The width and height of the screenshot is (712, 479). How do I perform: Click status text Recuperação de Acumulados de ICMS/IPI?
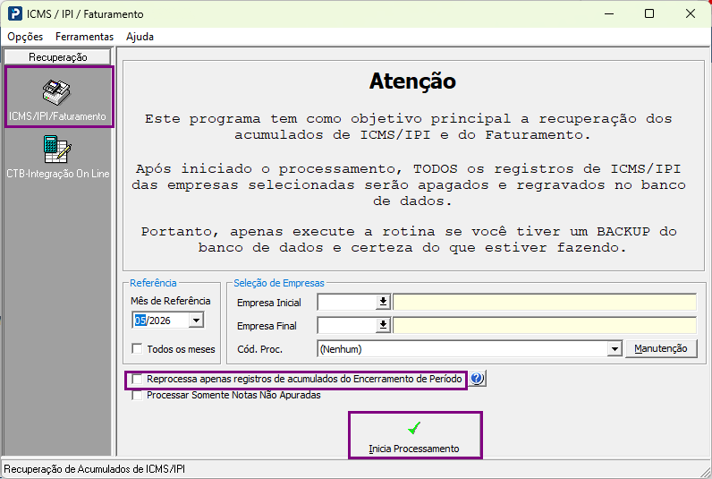click(95, 468)
